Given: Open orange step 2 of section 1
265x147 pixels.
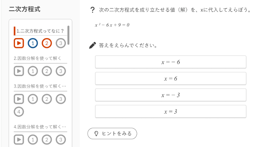Looking at the screenshot, I should coord(47,43).
